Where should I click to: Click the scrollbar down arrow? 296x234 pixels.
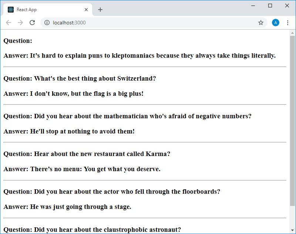tap(293, 231)
